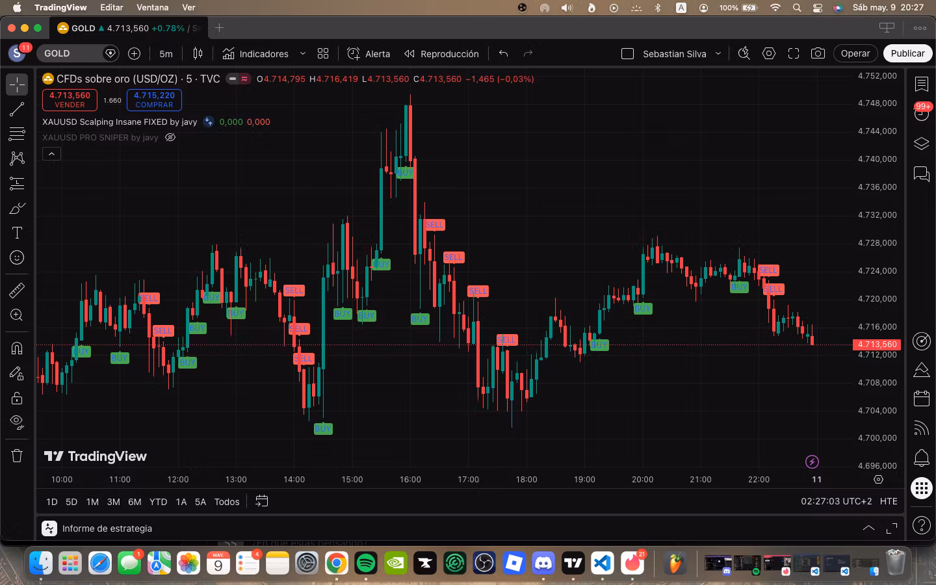Image resolution: width=936 pixels, height=585 pixels.
Task: Open the help center question mark
Action: coord(922,525)
